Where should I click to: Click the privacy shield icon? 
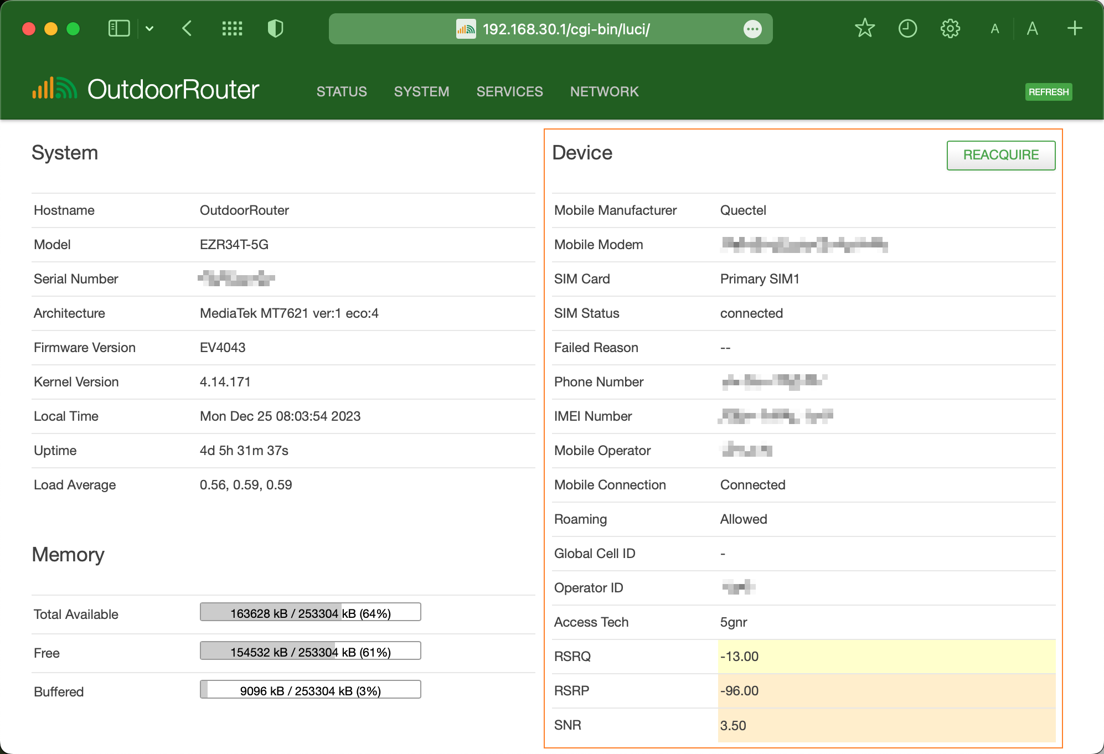[x=275, y=28]
